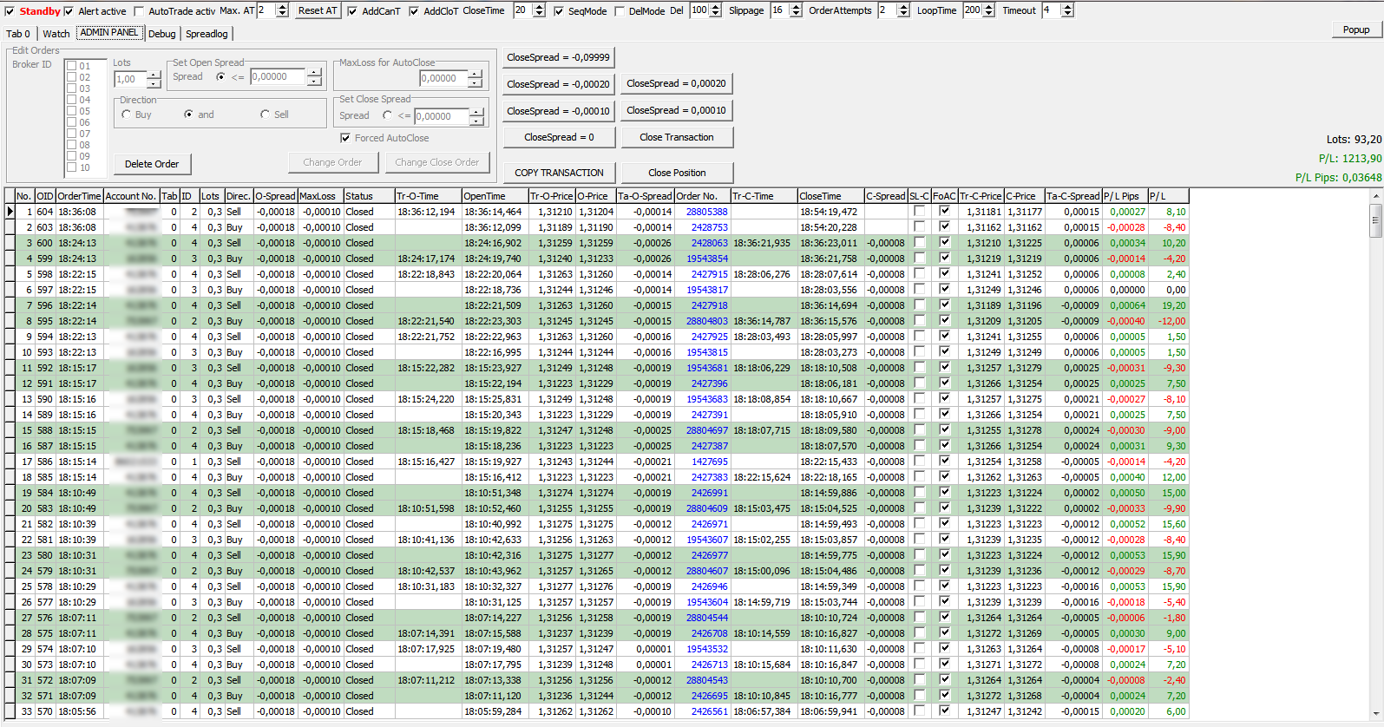Uncheck the AddCloT checkbox
This screenshot has width=1384, height=727.
click(x=414, y=11)
